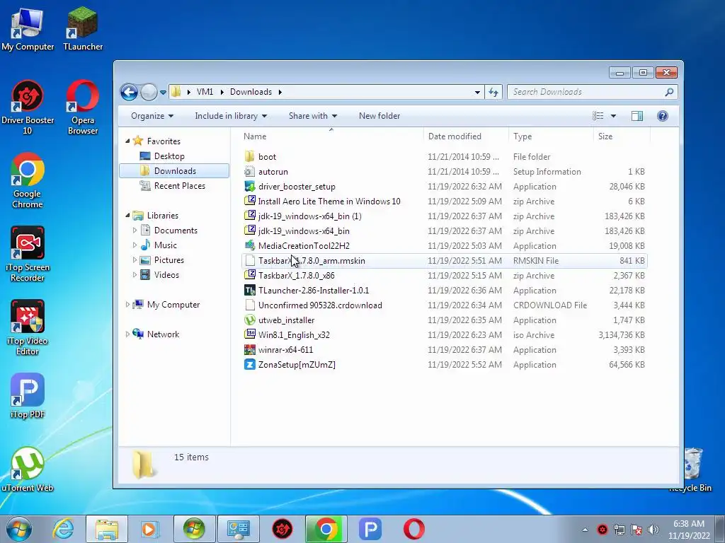Select Unconfirmed 905328.crdownload file
The image size is (725, 543).
(x=444, y=305)
